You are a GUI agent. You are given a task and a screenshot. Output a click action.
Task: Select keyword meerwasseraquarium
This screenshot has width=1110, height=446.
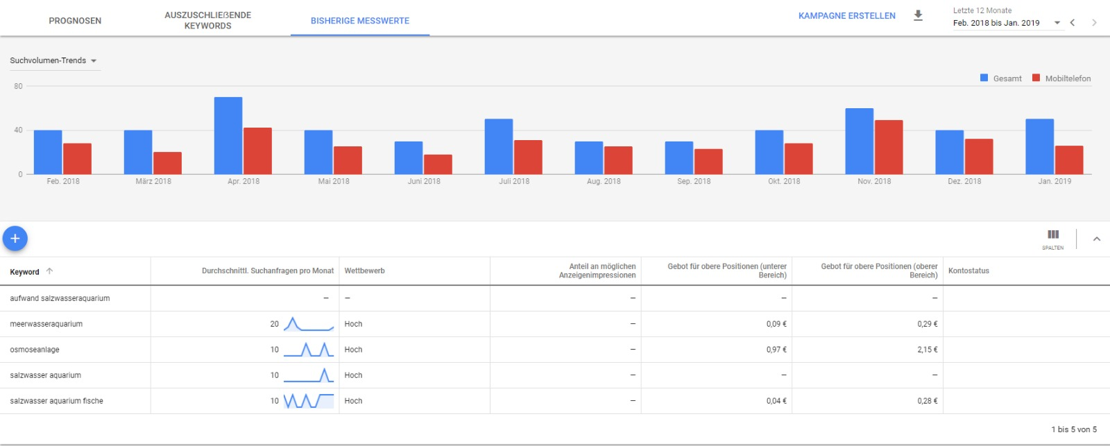pos(46,324)
